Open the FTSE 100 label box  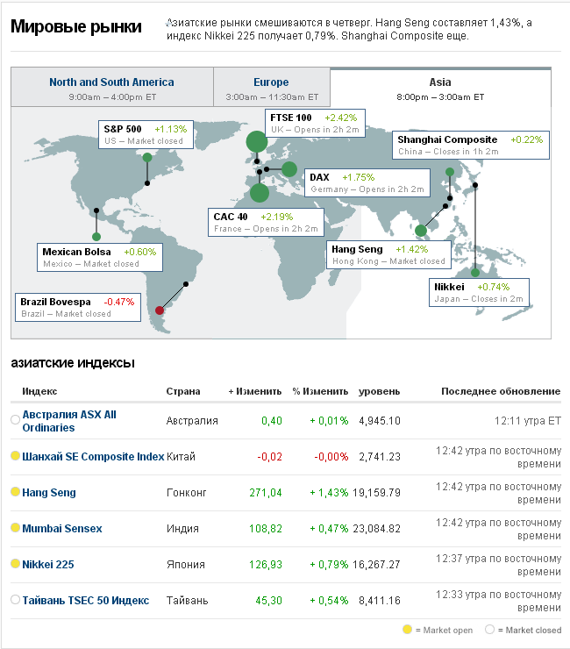pyautogui.click(x=315, y=124)
